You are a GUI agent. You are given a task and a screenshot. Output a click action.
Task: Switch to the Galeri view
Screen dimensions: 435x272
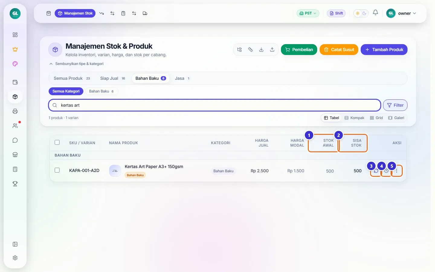coord(396,118)
